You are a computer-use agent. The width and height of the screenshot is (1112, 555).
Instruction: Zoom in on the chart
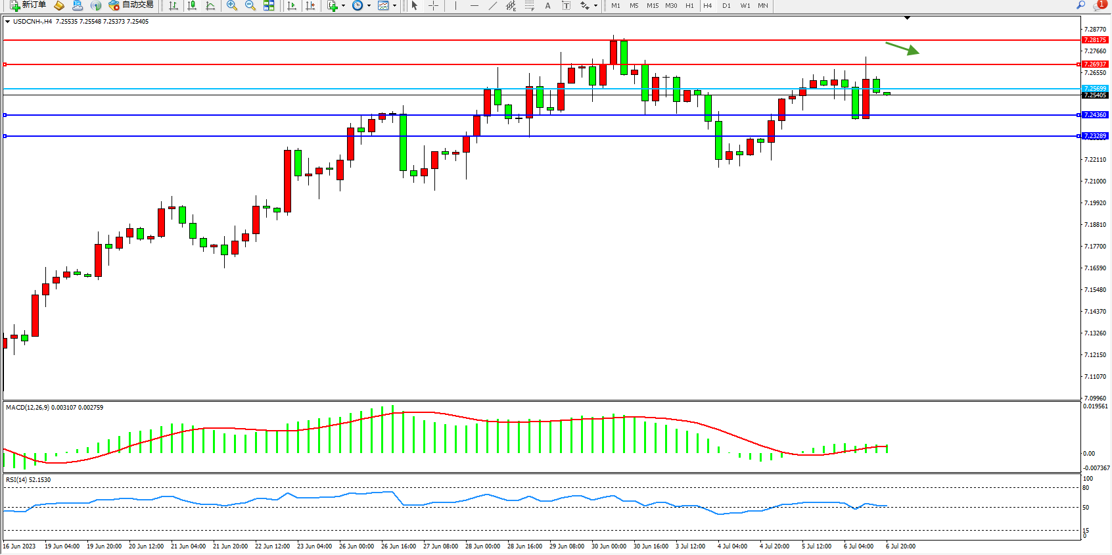pyautogui.click(x=232, y=5)
